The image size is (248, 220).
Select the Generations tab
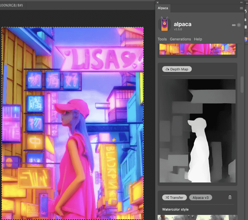coord(180,39)
